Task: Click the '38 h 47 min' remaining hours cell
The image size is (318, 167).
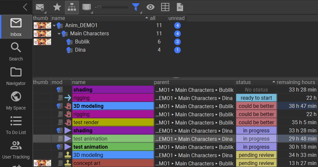Action: tap(297, 106)
